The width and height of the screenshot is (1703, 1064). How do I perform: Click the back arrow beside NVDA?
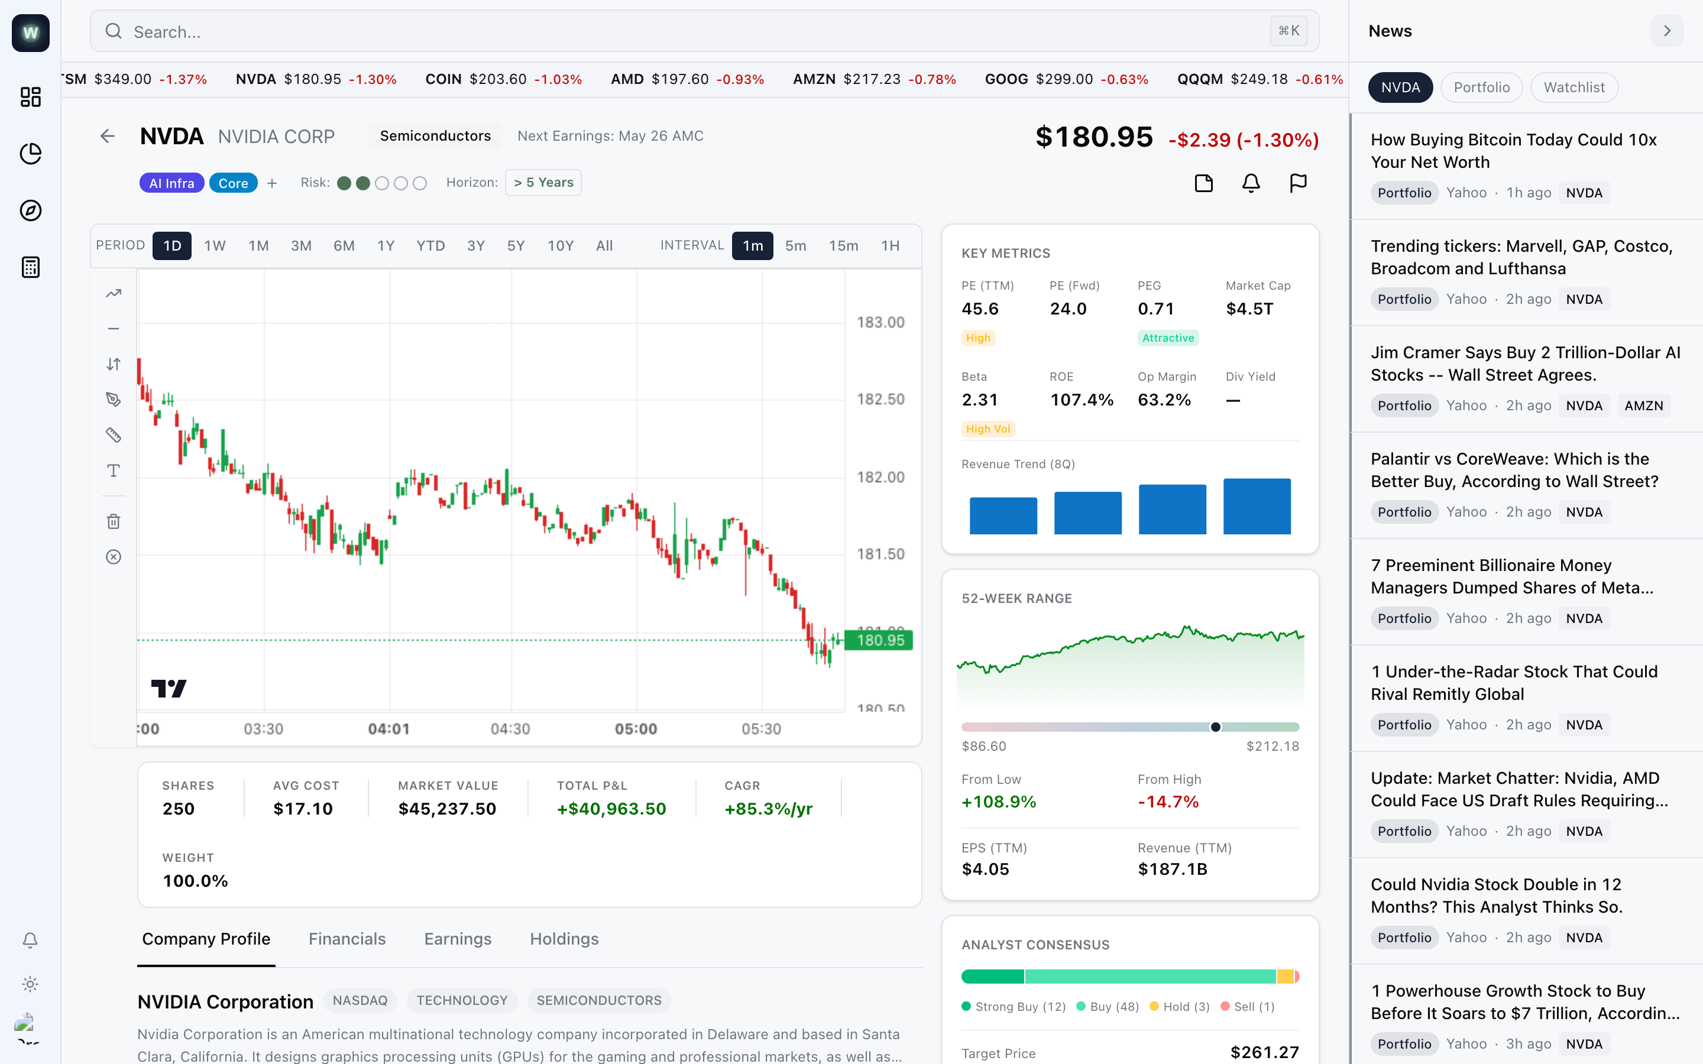(107, 136)
